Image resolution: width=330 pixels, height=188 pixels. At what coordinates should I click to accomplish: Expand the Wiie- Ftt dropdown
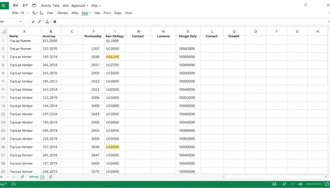[x=27, y=13]
